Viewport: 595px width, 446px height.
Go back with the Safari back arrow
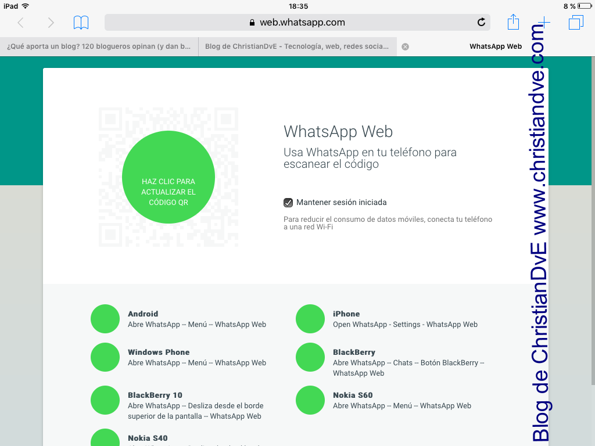pos(20,23)
